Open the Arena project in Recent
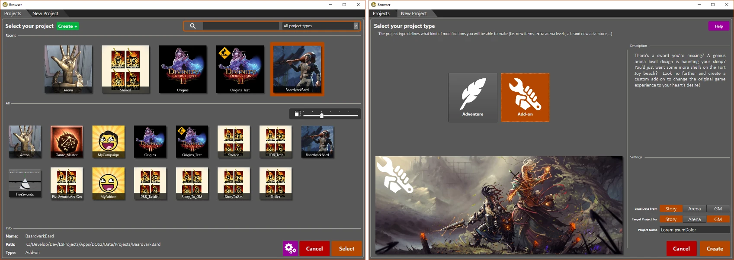The image size is (734, 260). (x=68, y=69)
